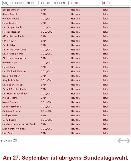Viewport: 131px width, 161px height.
Task: Click Heidemarie Wieczorek-Zeul name
Action: [19, 124]
